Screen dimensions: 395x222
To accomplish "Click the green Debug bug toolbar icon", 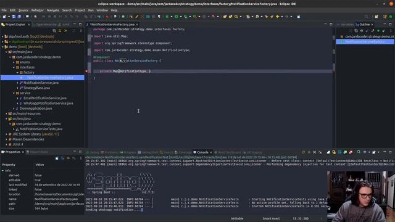I will (167, 17).
